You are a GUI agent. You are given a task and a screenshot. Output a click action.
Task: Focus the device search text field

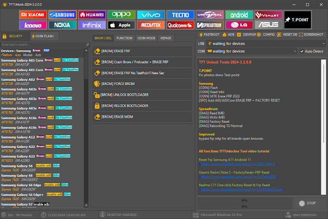[x=43, y=45]
